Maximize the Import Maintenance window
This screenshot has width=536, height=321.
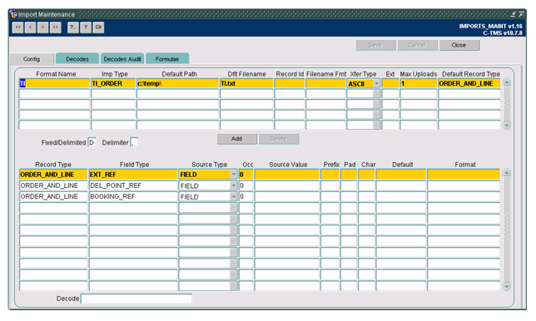coord(521,14)
